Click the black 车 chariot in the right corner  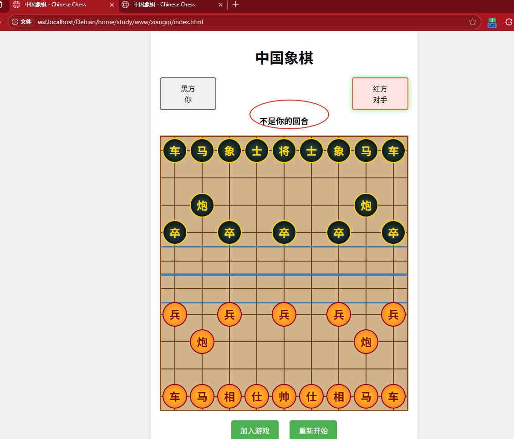tap(393, 151)
